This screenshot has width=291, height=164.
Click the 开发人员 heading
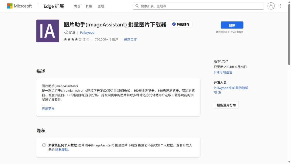pyautogui.click(x=220, y=82)
